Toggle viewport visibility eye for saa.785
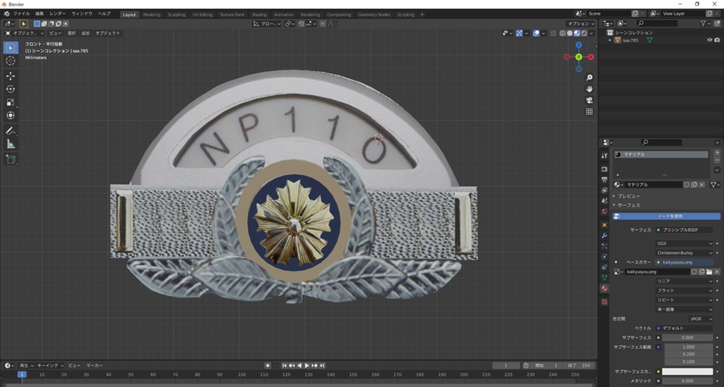724x387 pixels. [x=710, y=40]
